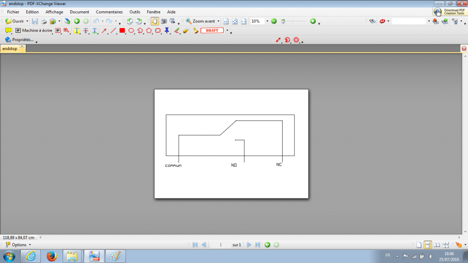Open the Commentaires menu
Viewport: 468px width, 263px height.
109,12
